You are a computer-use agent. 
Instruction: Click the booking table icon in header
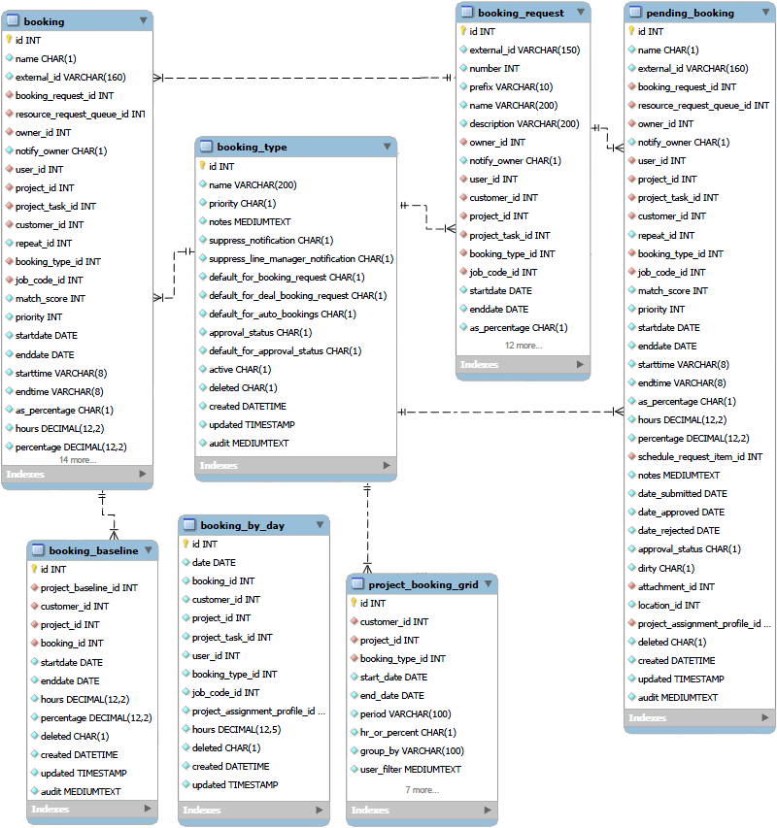click(x=13, y=21)
